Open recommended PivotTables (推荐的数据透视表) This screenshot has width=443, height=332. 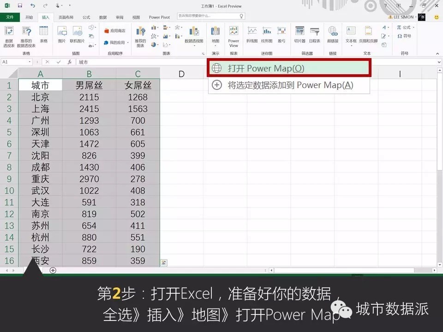pyautogui.click(x=26, y=36)
